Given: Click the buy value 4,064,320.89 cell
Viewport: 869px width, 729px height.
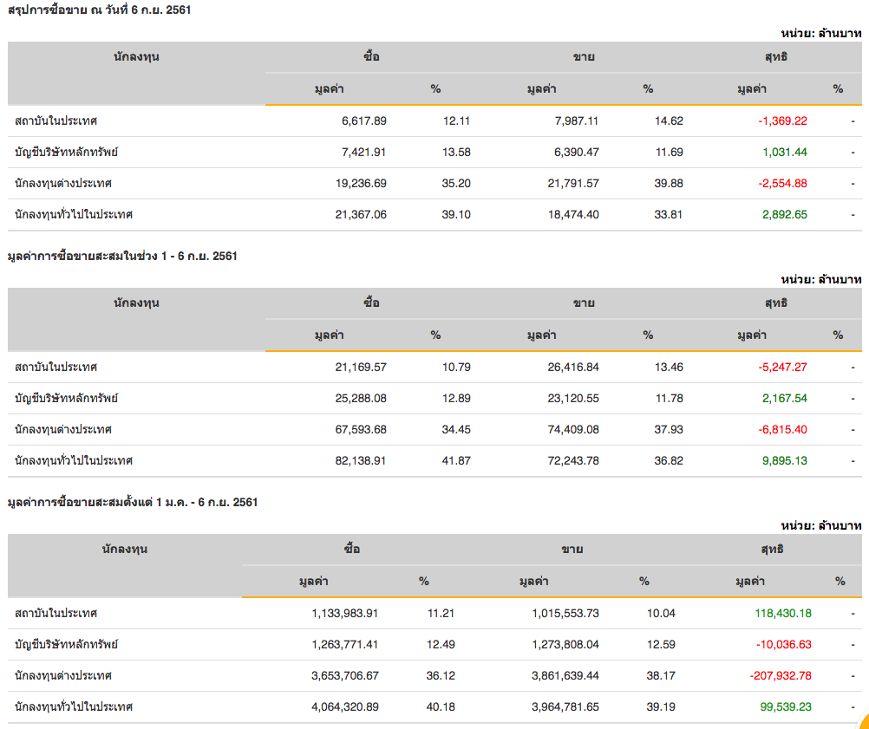Looking at the screenshot, I should (345, 707).
